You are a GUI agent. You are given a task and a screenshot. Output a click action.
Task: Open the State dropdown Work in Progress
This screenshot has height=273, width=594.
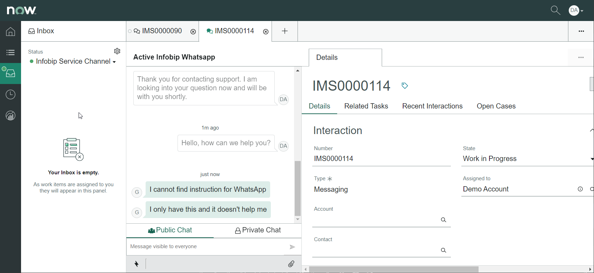pos(526,159)
